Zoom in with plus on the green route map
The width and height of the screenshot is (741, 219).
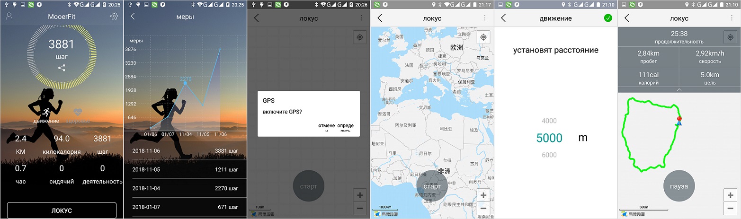click(731, 195)
